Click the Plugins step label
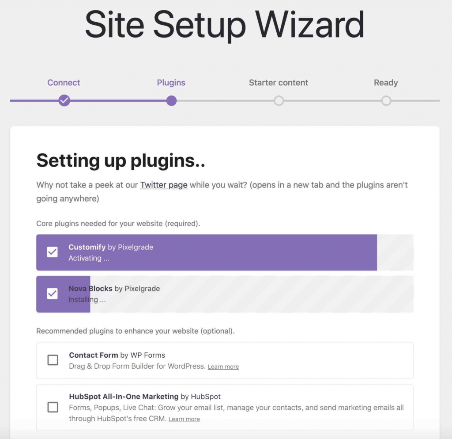This screenshot has height=439, width=452. (x=171, y=82)
